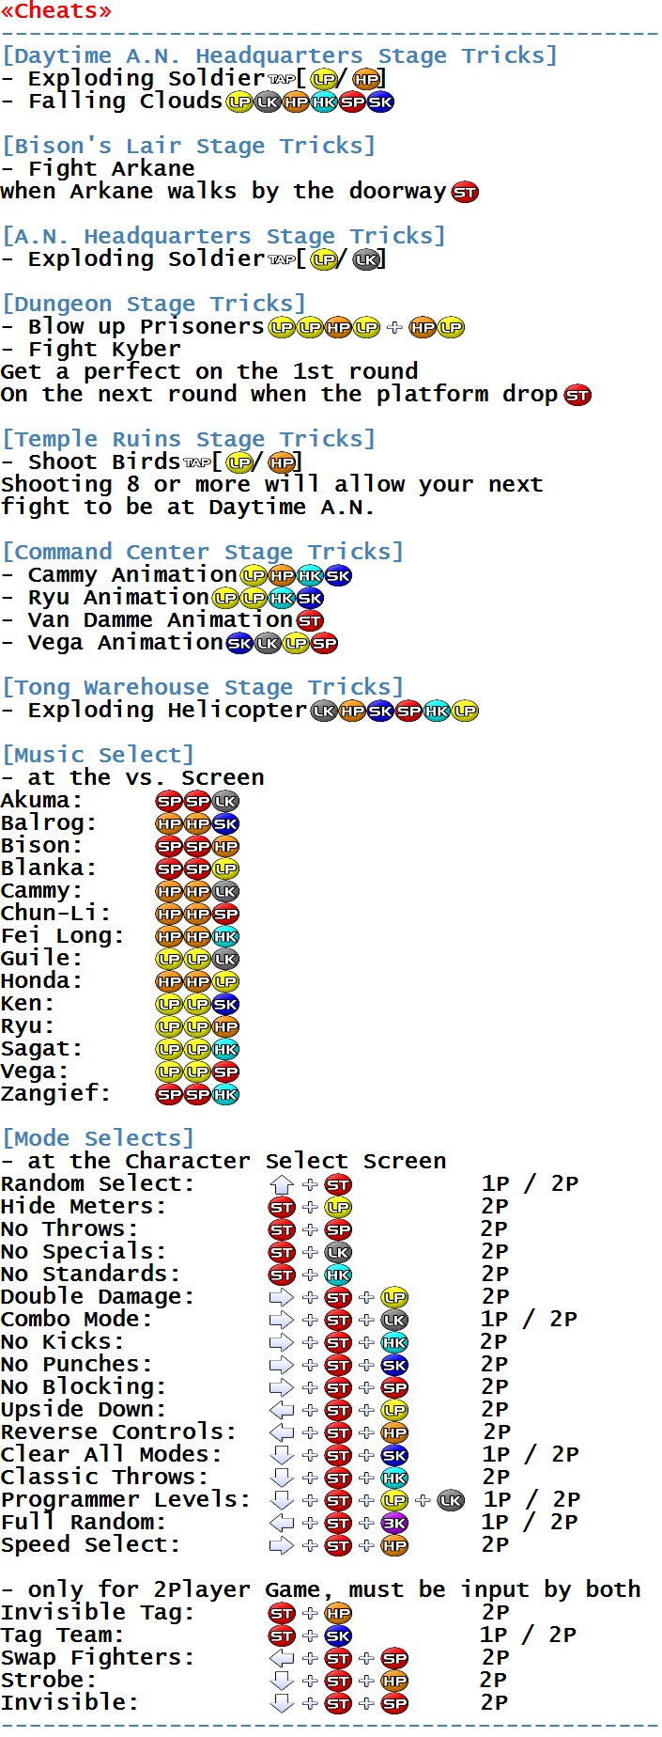
Task: Click gray LK icon in Programmer Levels row
Action: click(451, 1501)
